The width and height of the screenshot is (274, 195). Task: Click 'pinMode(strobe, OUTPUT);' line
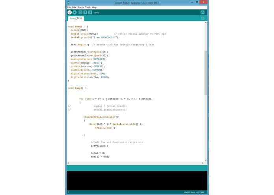pyautogui.click(x=88, y=66)
